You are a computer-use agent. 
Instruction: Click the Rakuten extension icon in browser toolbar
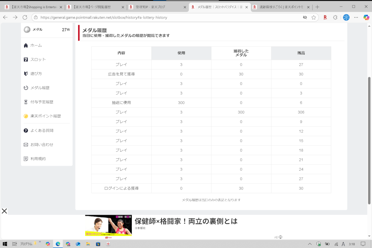[325, 17]
